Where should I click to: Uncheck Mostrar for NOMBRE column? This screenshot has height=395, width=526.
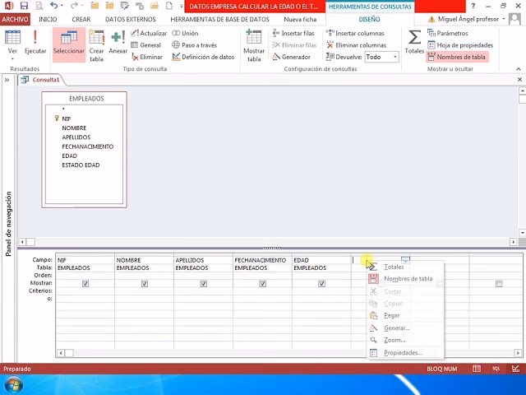[x=145, y=284]
